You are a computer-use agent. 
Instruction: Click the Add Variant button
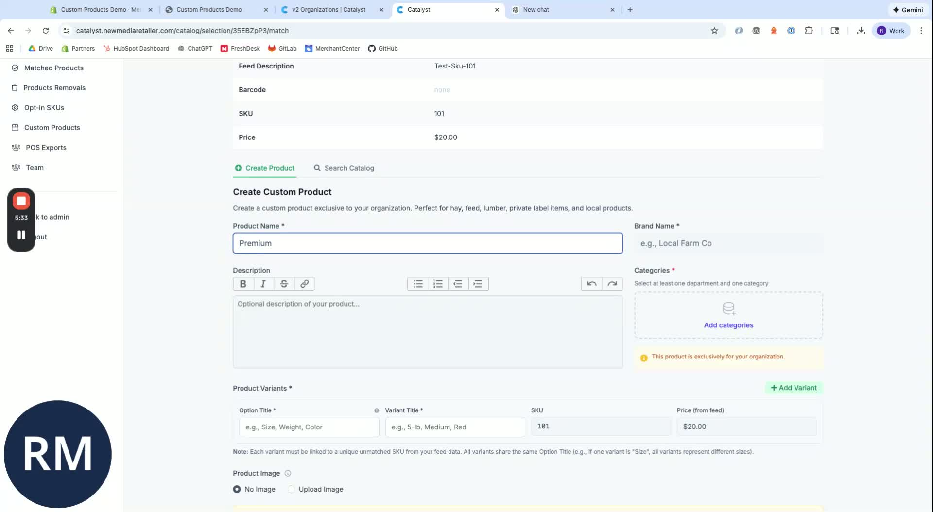coord(794,388)
